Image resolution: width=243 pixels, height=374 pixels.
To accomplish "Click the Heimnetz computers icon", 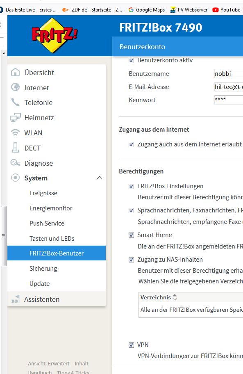I will tap(15, 117).
